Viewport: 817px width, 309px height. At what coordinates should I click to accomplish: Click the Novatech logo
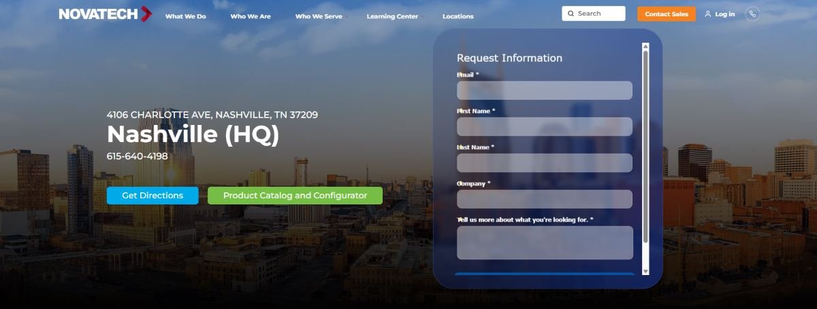coord(105,14)
